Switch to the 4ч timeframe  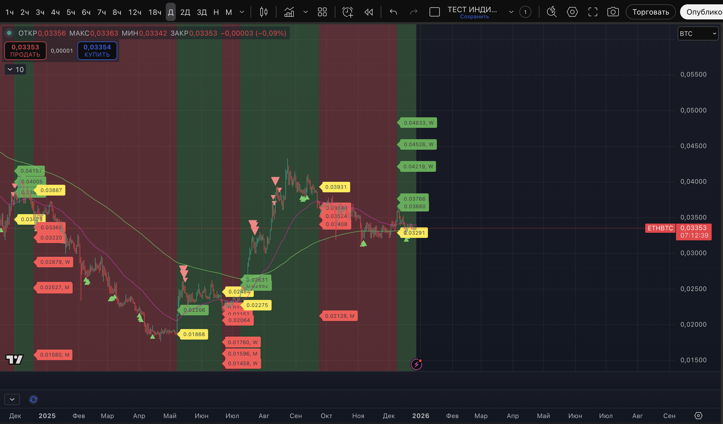tap(55, 12)
